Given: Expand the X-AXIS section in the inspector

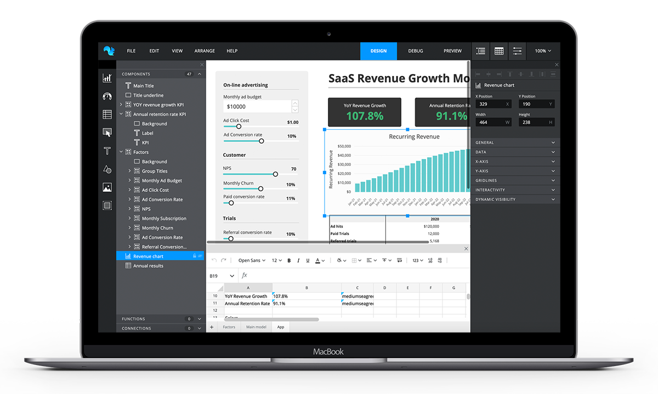Looking at the screenshot, I should coord(515,161).
